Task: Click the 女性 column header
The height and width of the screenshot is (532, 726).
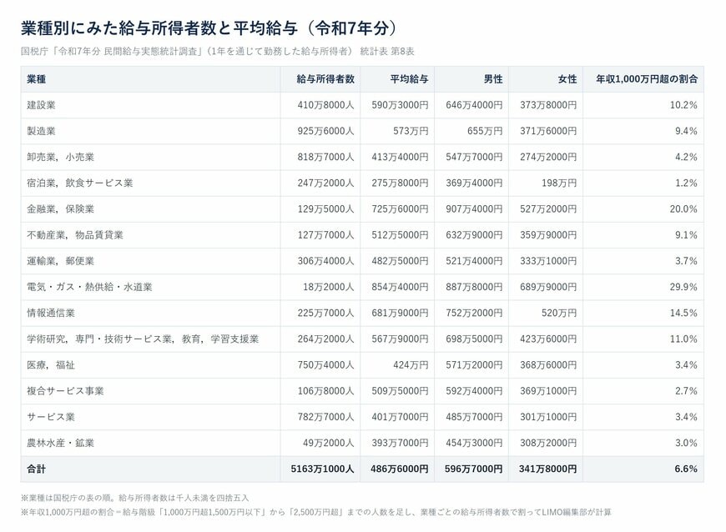Action: click(x=567, y=79)
